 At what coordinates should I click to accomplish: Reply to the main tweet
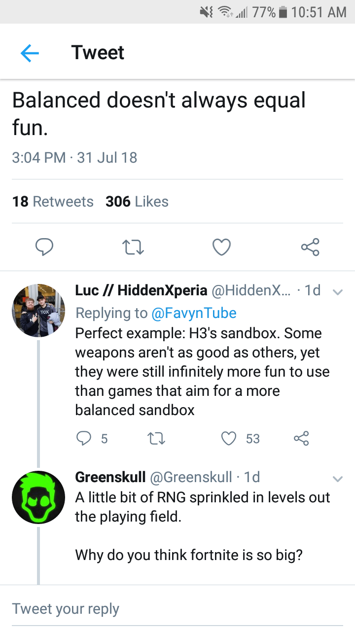tap(44, 247)
